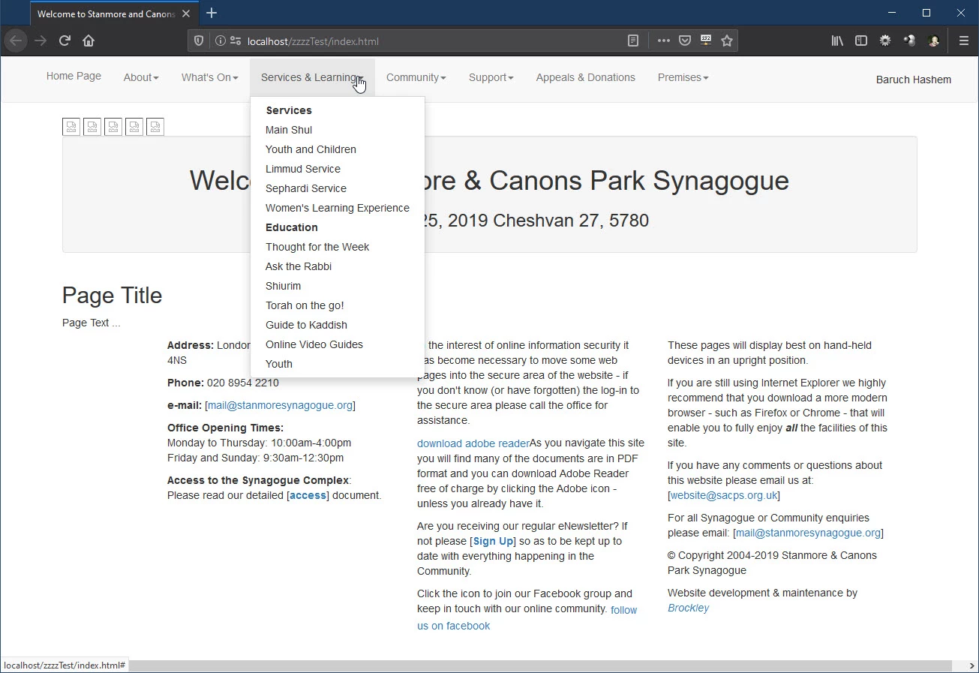The width and height of the screenshot is (979, 673).
Task: Click the fourth broken image icon
Action: coord(134,127)
